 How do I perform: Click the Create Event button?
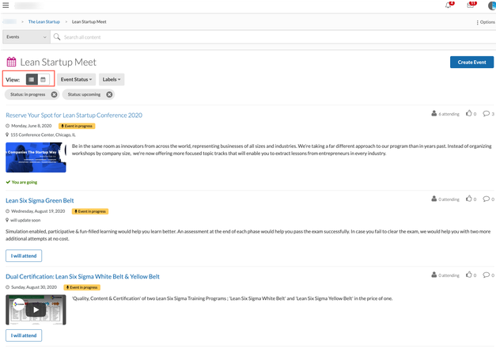pos(471,63)
